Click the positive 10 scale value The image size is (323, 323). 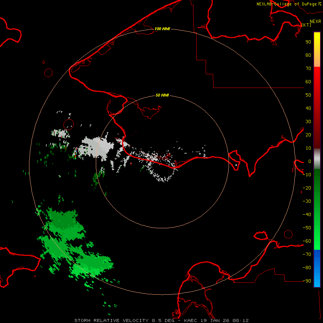(x=308, y=148)
